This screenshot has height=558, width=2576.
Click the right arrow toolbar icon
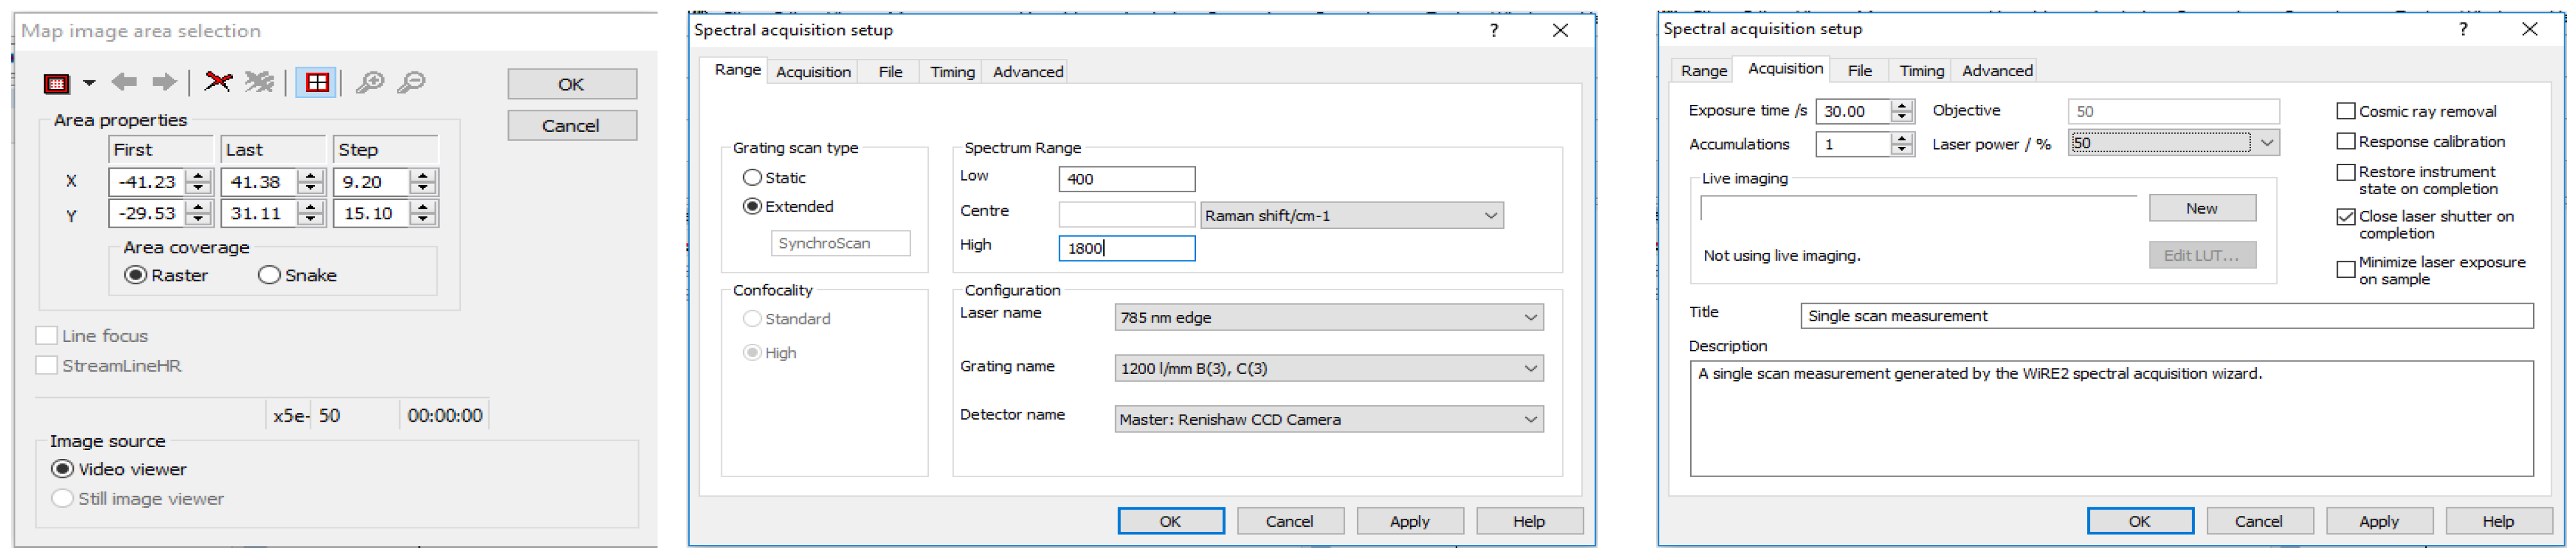coord(164,83)
